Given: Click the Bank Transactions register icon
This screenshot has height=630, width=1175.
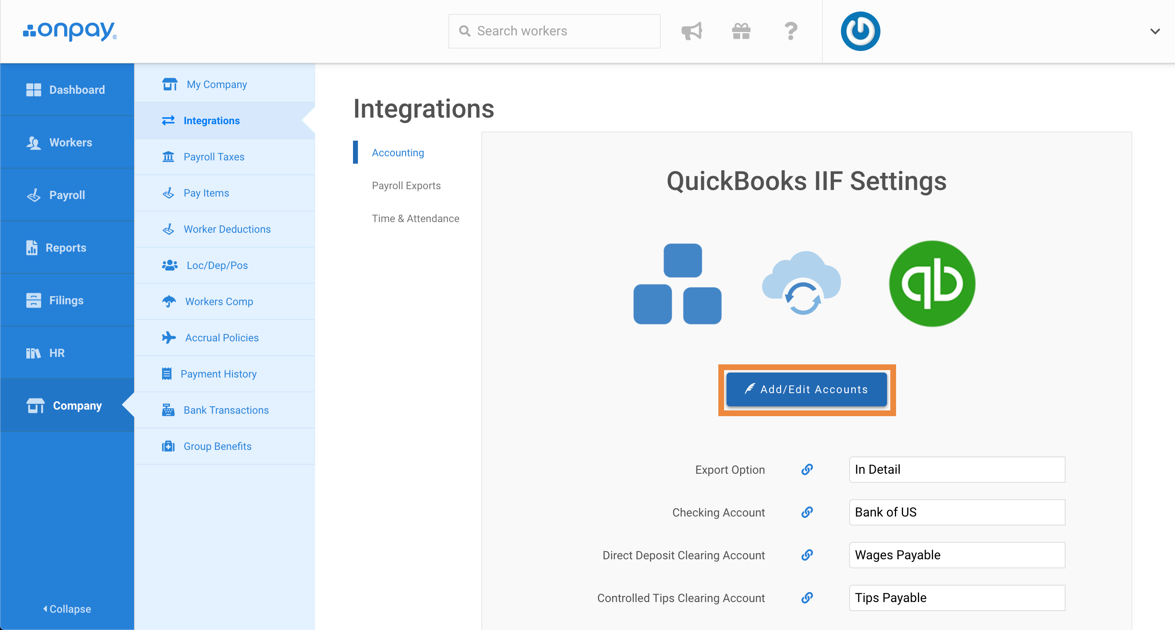Looking at the screenshot, I should coord(168,410).
